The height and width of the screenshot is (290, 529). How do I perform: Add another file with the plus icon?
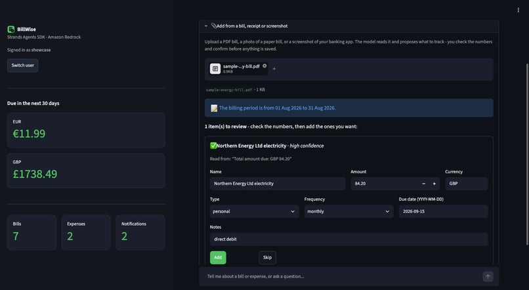274,69
